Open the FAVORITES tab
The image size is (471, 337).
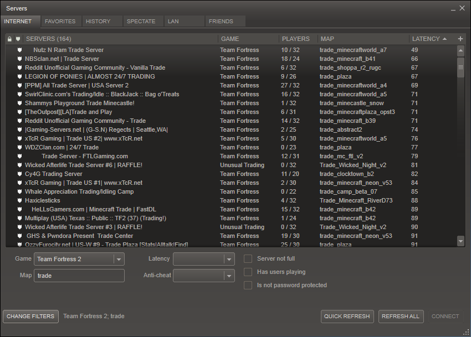click(x=61, y=22)
